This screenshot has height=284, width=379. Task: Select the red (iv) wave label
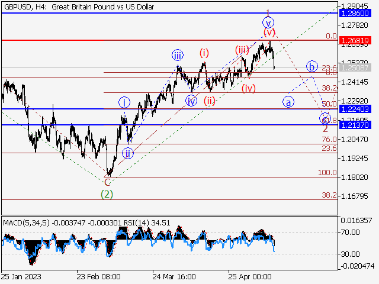pos(249,88)
